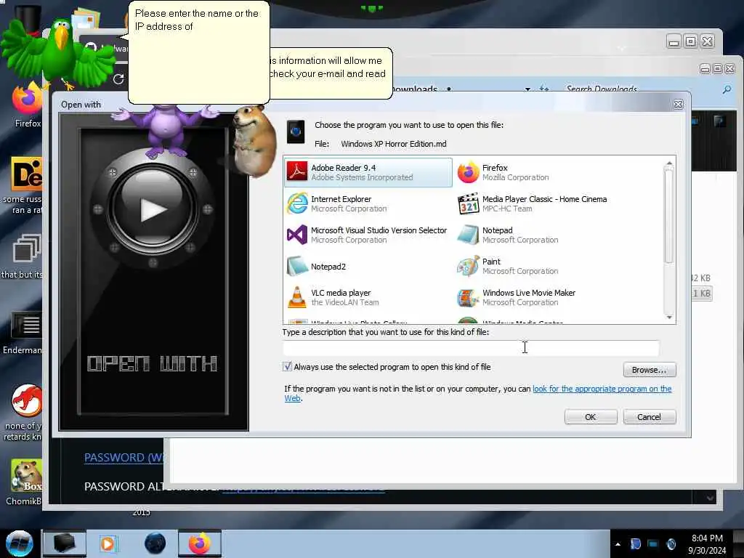
Task: Open the Windows Start menu
Action: [x=19, y=543]
